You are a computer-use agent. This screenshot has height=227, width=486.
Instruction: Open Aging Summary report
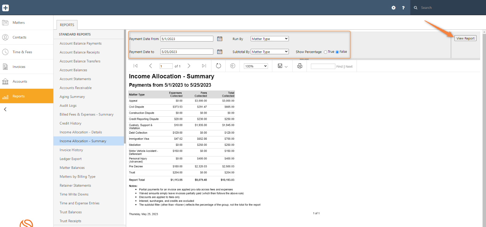(72, 97)
